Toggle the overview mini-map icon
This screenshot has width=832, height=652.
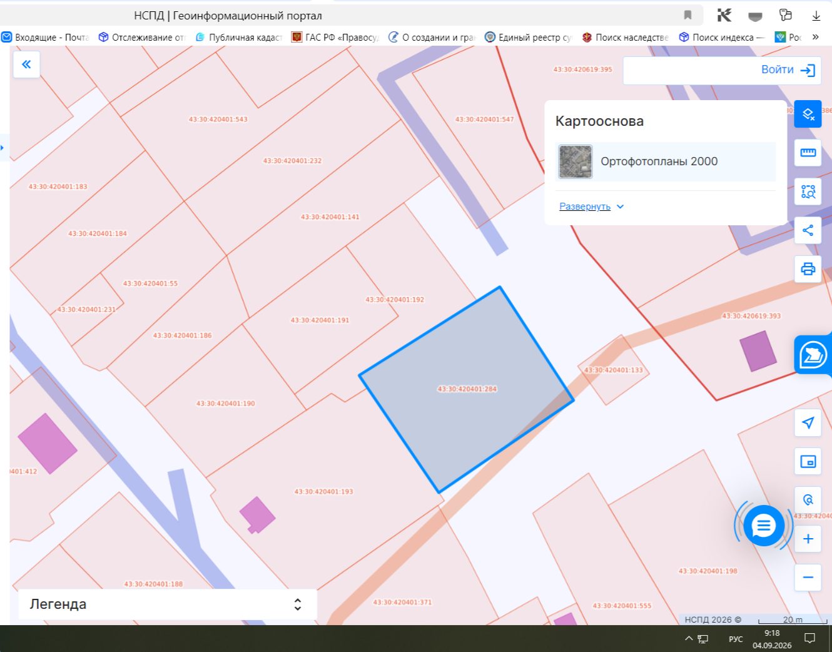coord(808,462)
